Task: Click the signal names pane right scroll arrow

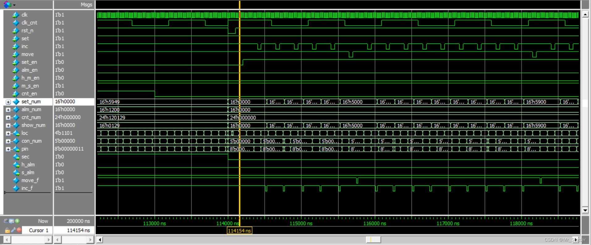Action: coord(49,239)
